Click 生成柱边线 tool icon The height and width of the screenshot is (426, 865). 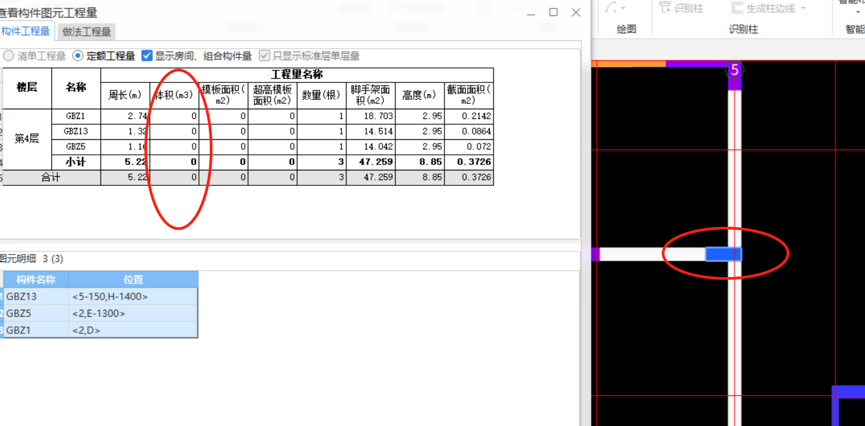(x=738, y=8)
